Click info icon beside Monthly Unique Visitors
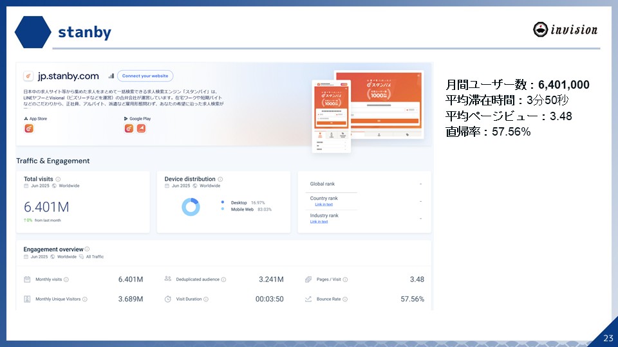 85,299
